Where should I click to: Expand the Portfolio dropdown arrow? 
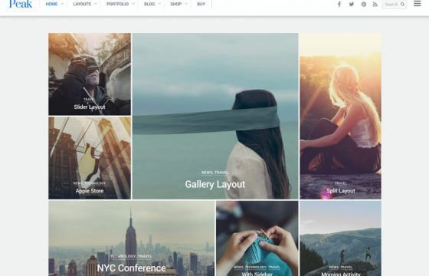click(133, 4)
